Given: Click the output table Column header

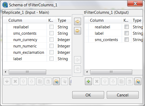Looking at the screenshot, I should 105,20.
